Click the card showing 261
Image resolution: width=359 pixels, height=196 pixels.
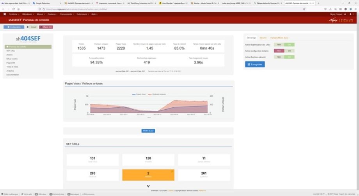click(204, 175)
